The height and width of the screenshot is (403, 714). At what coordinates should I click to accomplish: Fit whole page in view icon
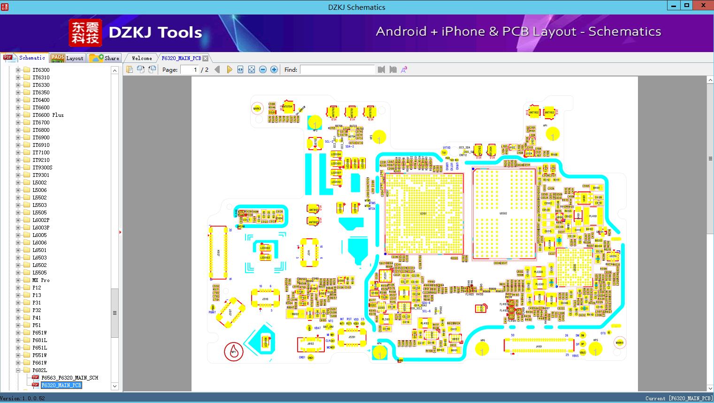(x=252, y=69)
